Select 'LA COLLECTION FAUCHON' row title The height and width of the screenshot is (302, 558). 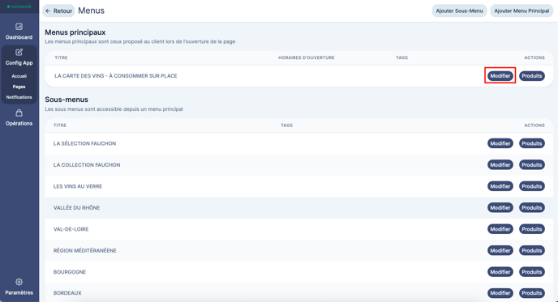coord(87,165)
